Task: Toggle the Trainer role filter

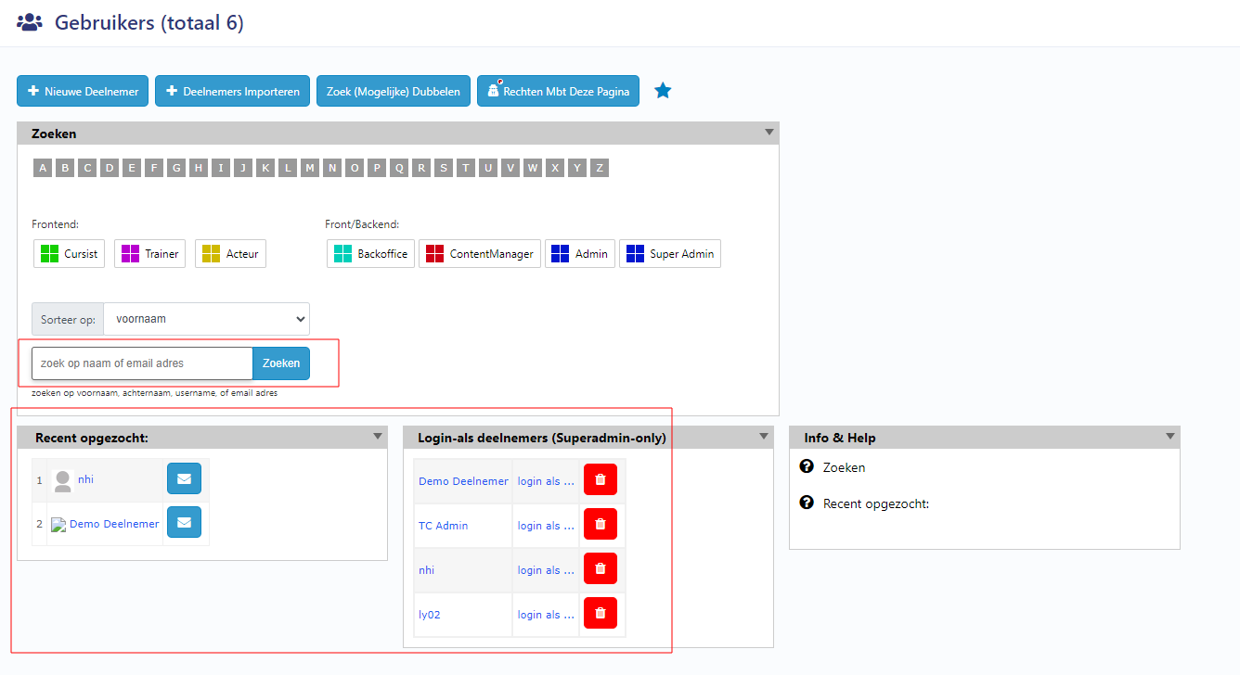Action: pos(149,254)
